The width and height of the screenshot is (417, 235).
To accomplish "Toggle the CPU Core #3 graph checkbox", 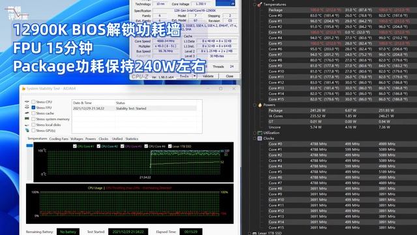I will point(122,146).
